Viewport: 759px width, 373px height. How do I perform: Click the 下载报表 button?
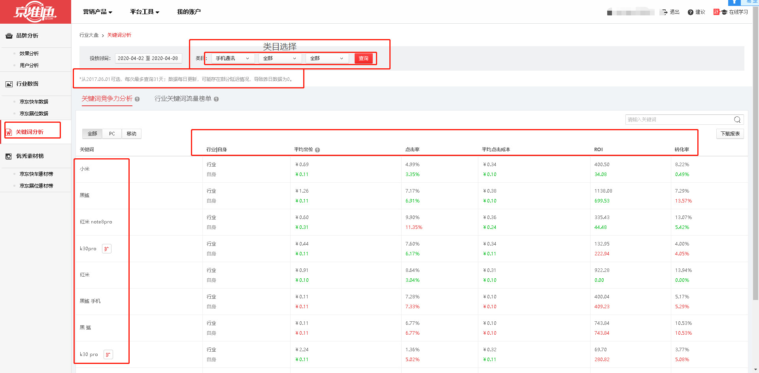[x=730, y=134]
